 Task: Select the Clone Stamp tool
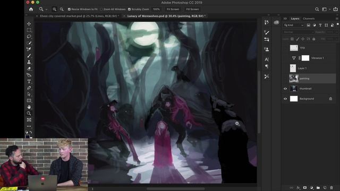point(29,62)
